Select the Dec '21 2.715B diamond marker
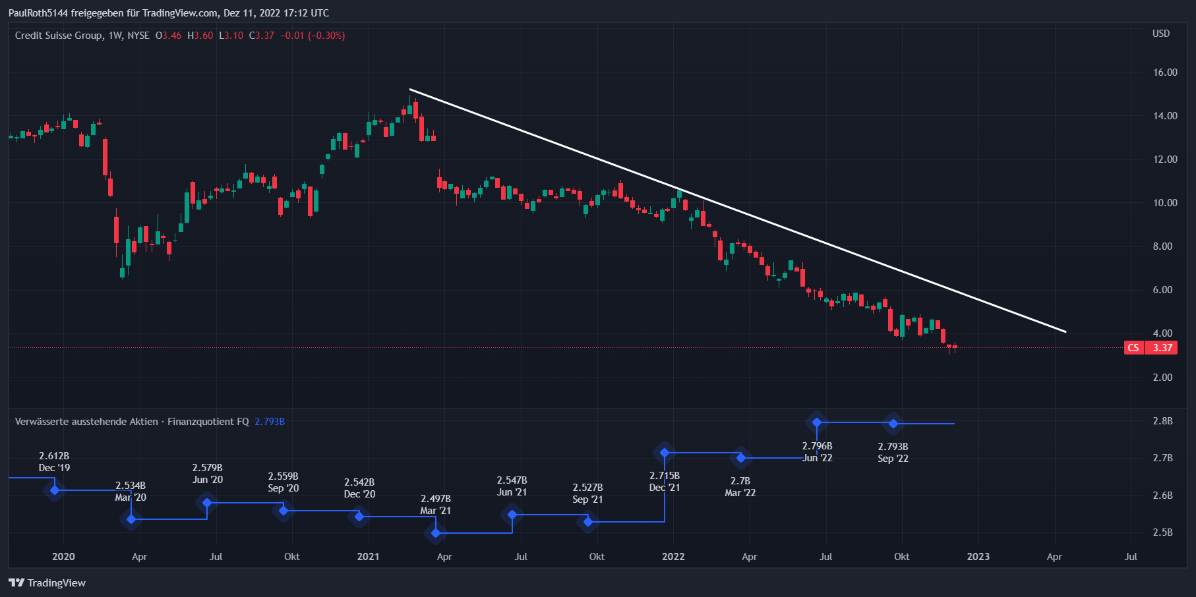The width and height of the screenshot is (1196, 597). pos(665,453)
